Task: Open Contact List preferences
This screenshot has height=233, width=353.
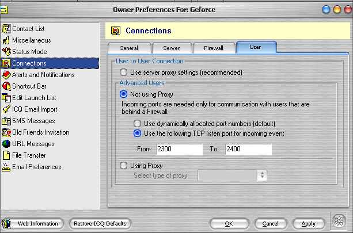Action: [50, 29]
